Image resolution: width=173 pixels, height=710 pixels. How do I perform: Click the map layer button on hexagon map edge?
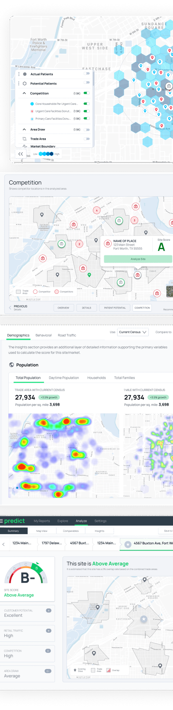click(x=169, y=86)
